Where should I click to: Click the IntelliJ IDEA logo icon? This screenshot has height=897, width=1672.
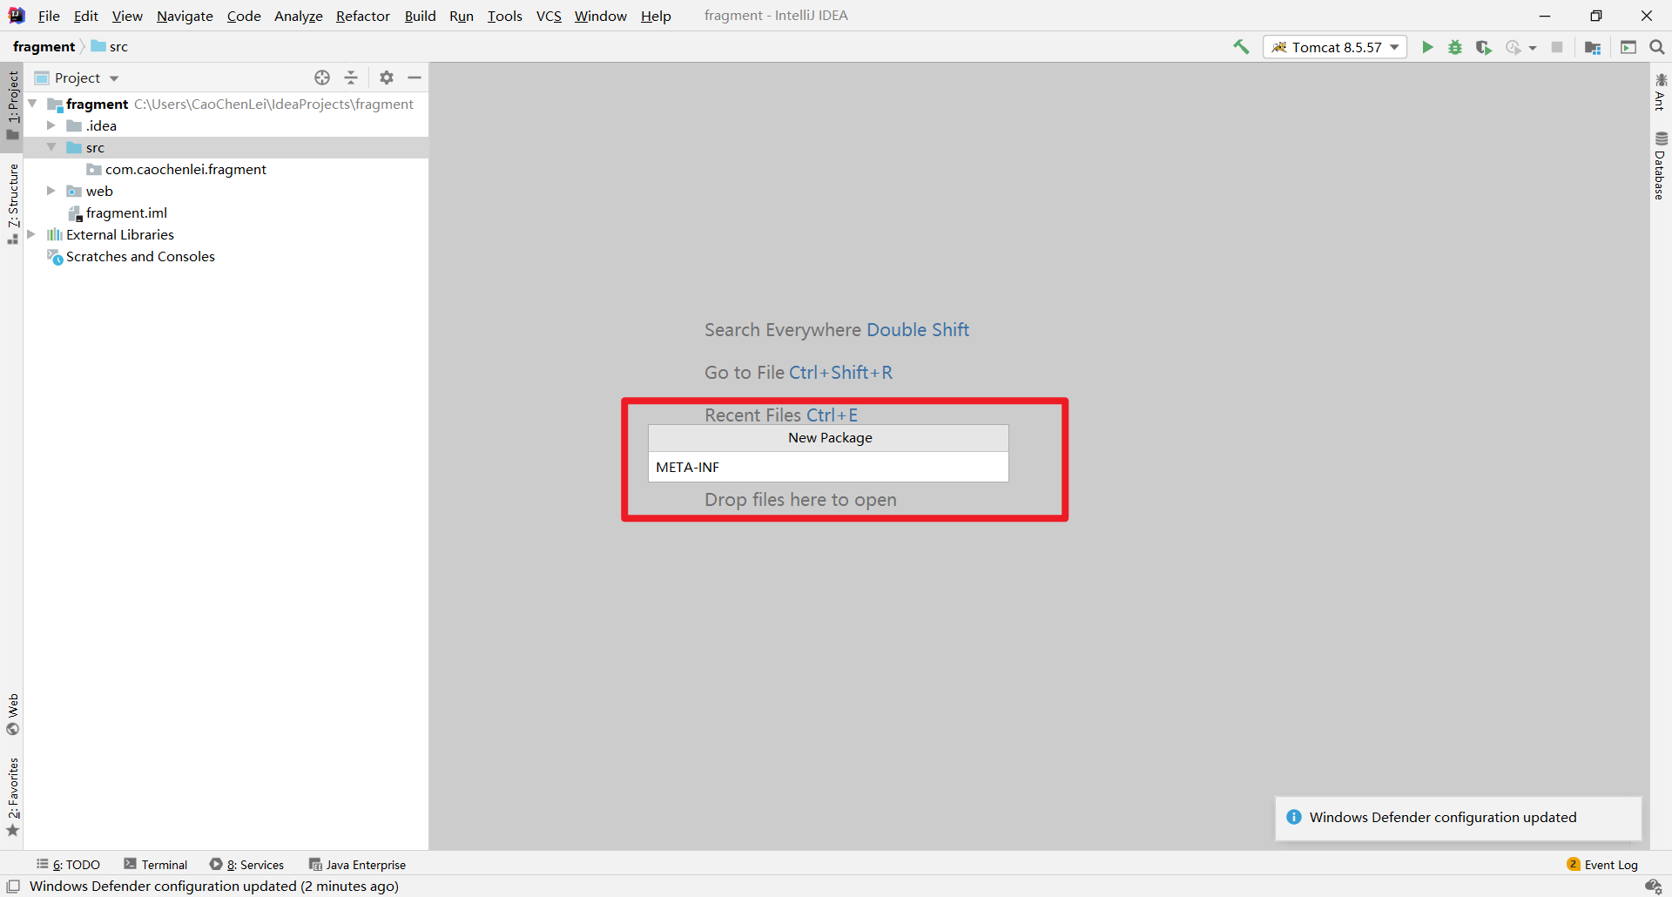pyautogui.click(x=17, y=16)
